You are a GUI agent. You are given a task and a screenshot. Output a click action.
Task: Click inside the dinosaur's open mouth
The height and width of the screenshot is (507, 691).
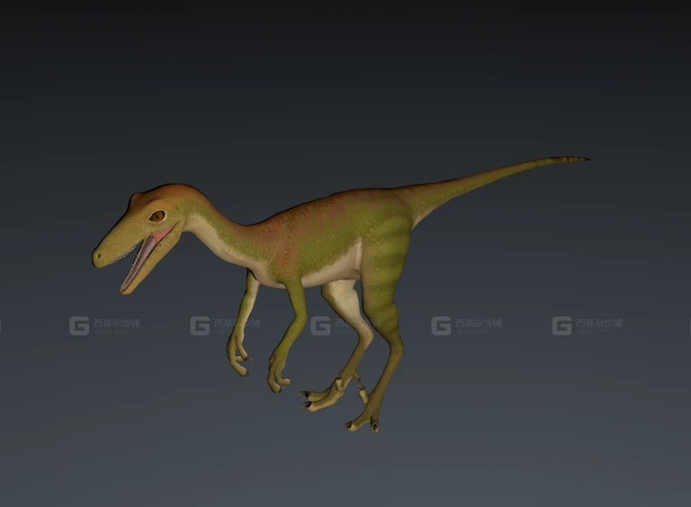[x=144, y=258]
